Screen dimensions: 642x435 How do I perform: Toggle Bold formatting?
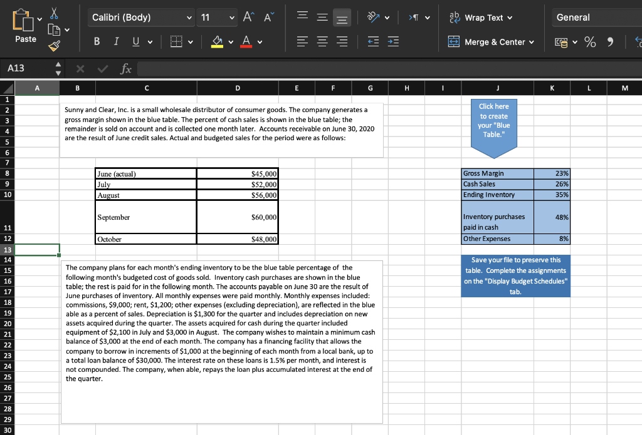(97, 41)
